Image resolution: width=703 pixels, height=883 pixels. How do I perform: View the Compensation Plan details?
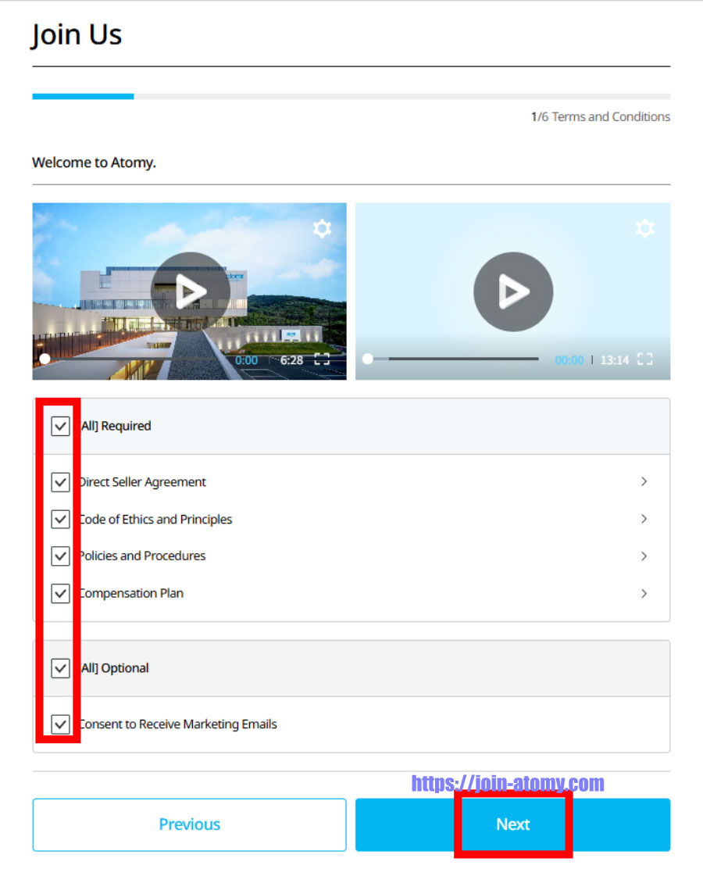point(644,593)
